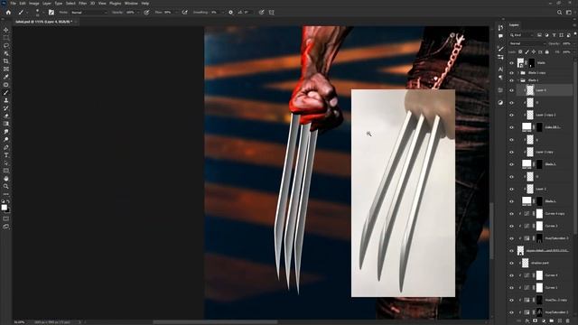The width and height of the screenshot is (578, 325).
Task: Toggle visibility of Curves 1 layer
Action: tap(511, 288)
